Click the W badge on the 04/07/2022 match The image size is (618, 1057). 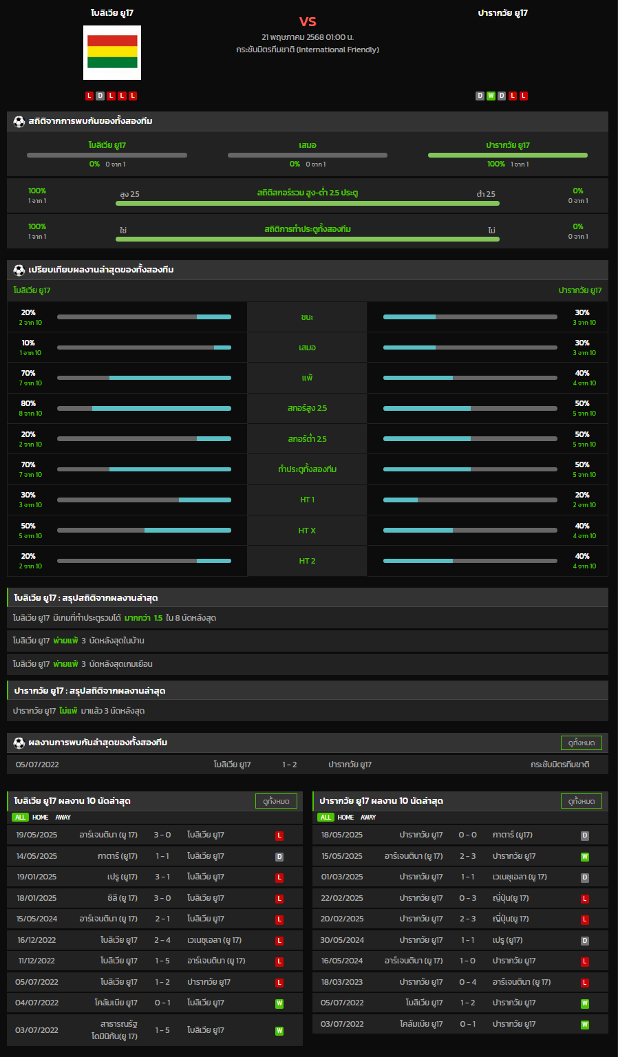[279, 1003]
